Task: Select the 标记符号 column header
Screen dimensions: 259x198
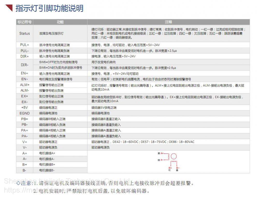Action: point(25,22)
